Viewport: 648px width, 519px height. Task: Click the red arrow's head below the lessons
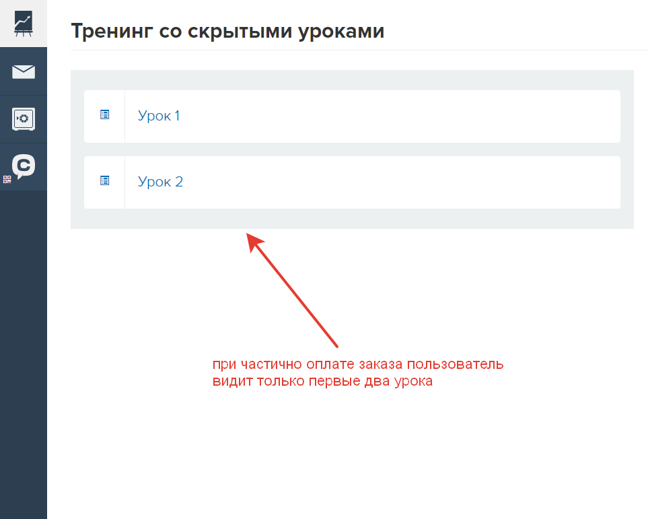(x=254, y=240)
